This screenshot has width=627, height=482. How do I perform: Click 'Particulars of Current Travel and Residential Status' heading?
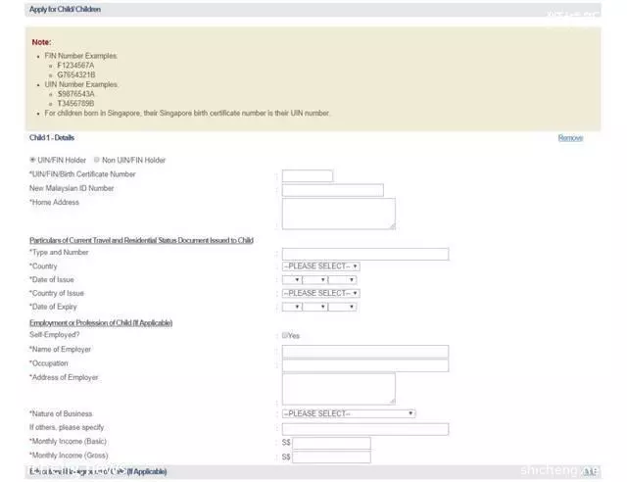click(x=141, y=240)
